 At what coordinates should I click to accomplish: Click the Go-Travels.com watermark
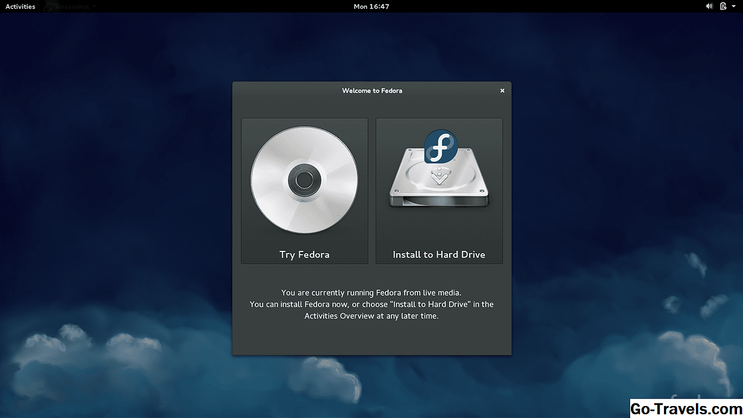pos(685,408)
